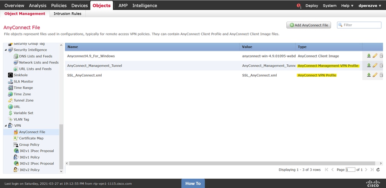Download the Anyconnect4.9_For_Windows file
The height and width of the screenshot is (188, 386).
point(369,56)
